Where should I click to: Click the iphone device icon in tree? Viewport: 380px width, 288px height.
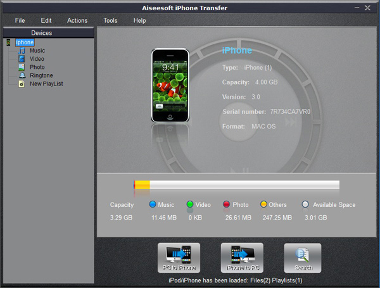coord(8,42)
